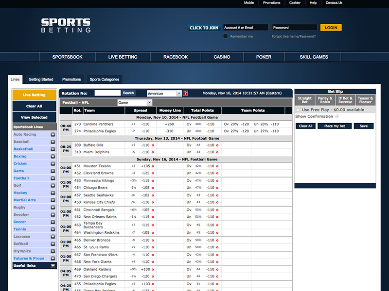Tick the Remember me checkbox
This screenshot has height=291, width=389.
(x=226, y=36)
